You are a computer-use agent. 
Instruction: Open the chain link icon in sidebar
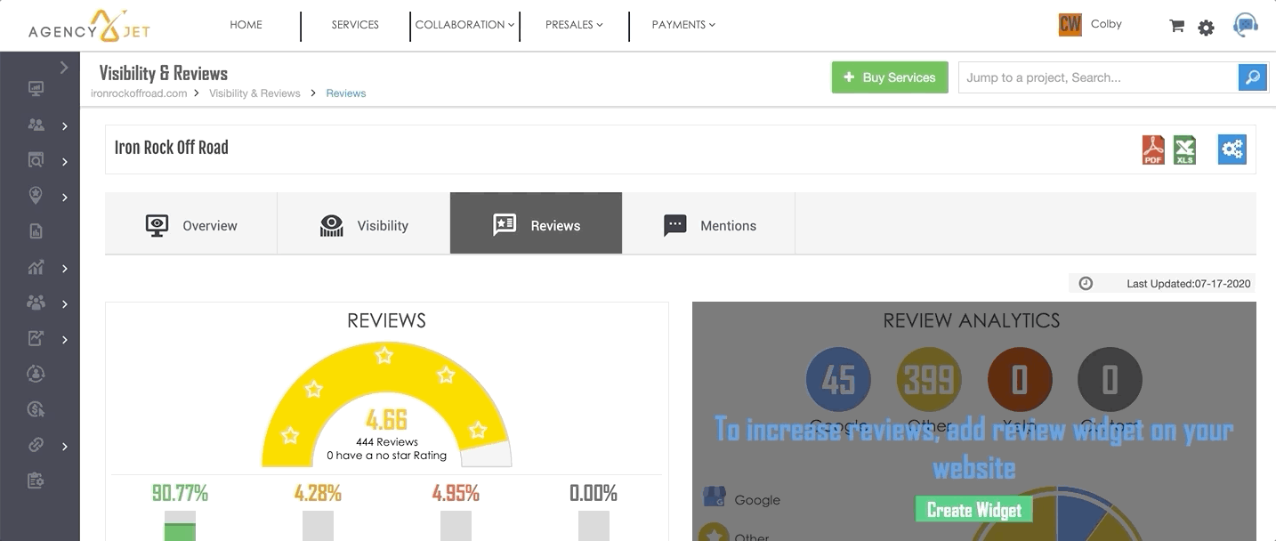coord(36,445)
